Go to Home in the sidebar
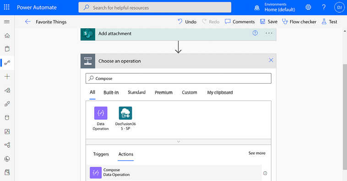The width and height of the screenshot is (347, 181). [7, 36]
